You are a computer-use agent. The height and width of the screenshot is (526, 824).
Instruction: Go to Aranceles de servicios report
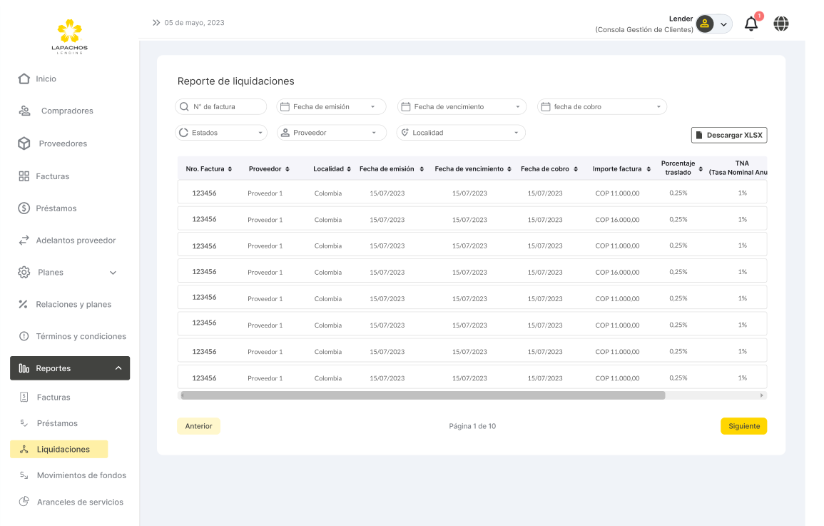click(80, 502)
